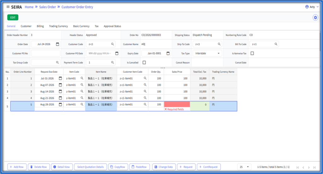This screenshot has height=174, width=323.
Task: Click the Request button
Action: pyautogui.click(x=186, y=167)
